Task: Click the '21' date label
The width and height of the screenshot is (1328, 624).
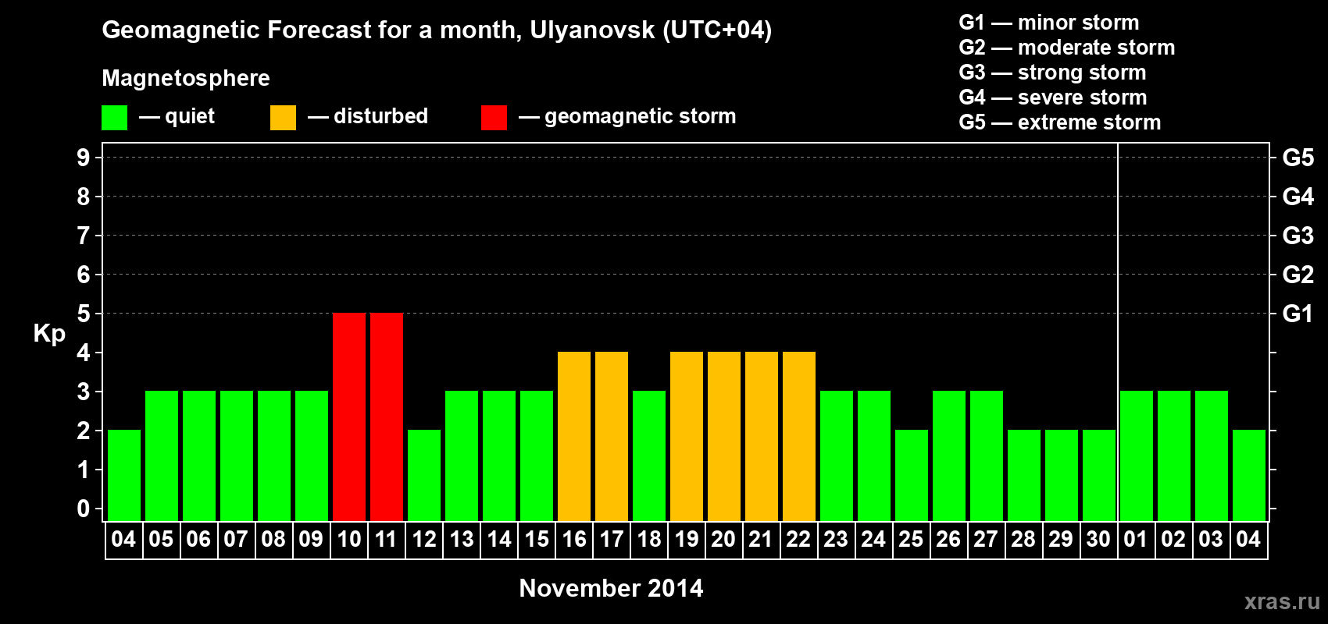Action: point(761,540)
